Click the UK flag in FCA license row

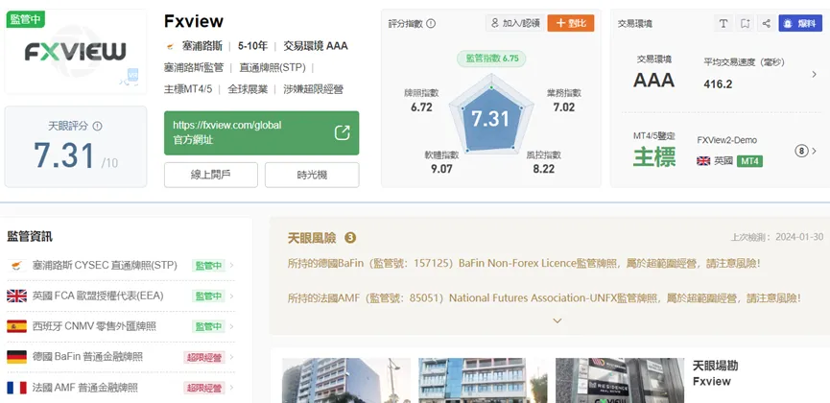(17, 296)
